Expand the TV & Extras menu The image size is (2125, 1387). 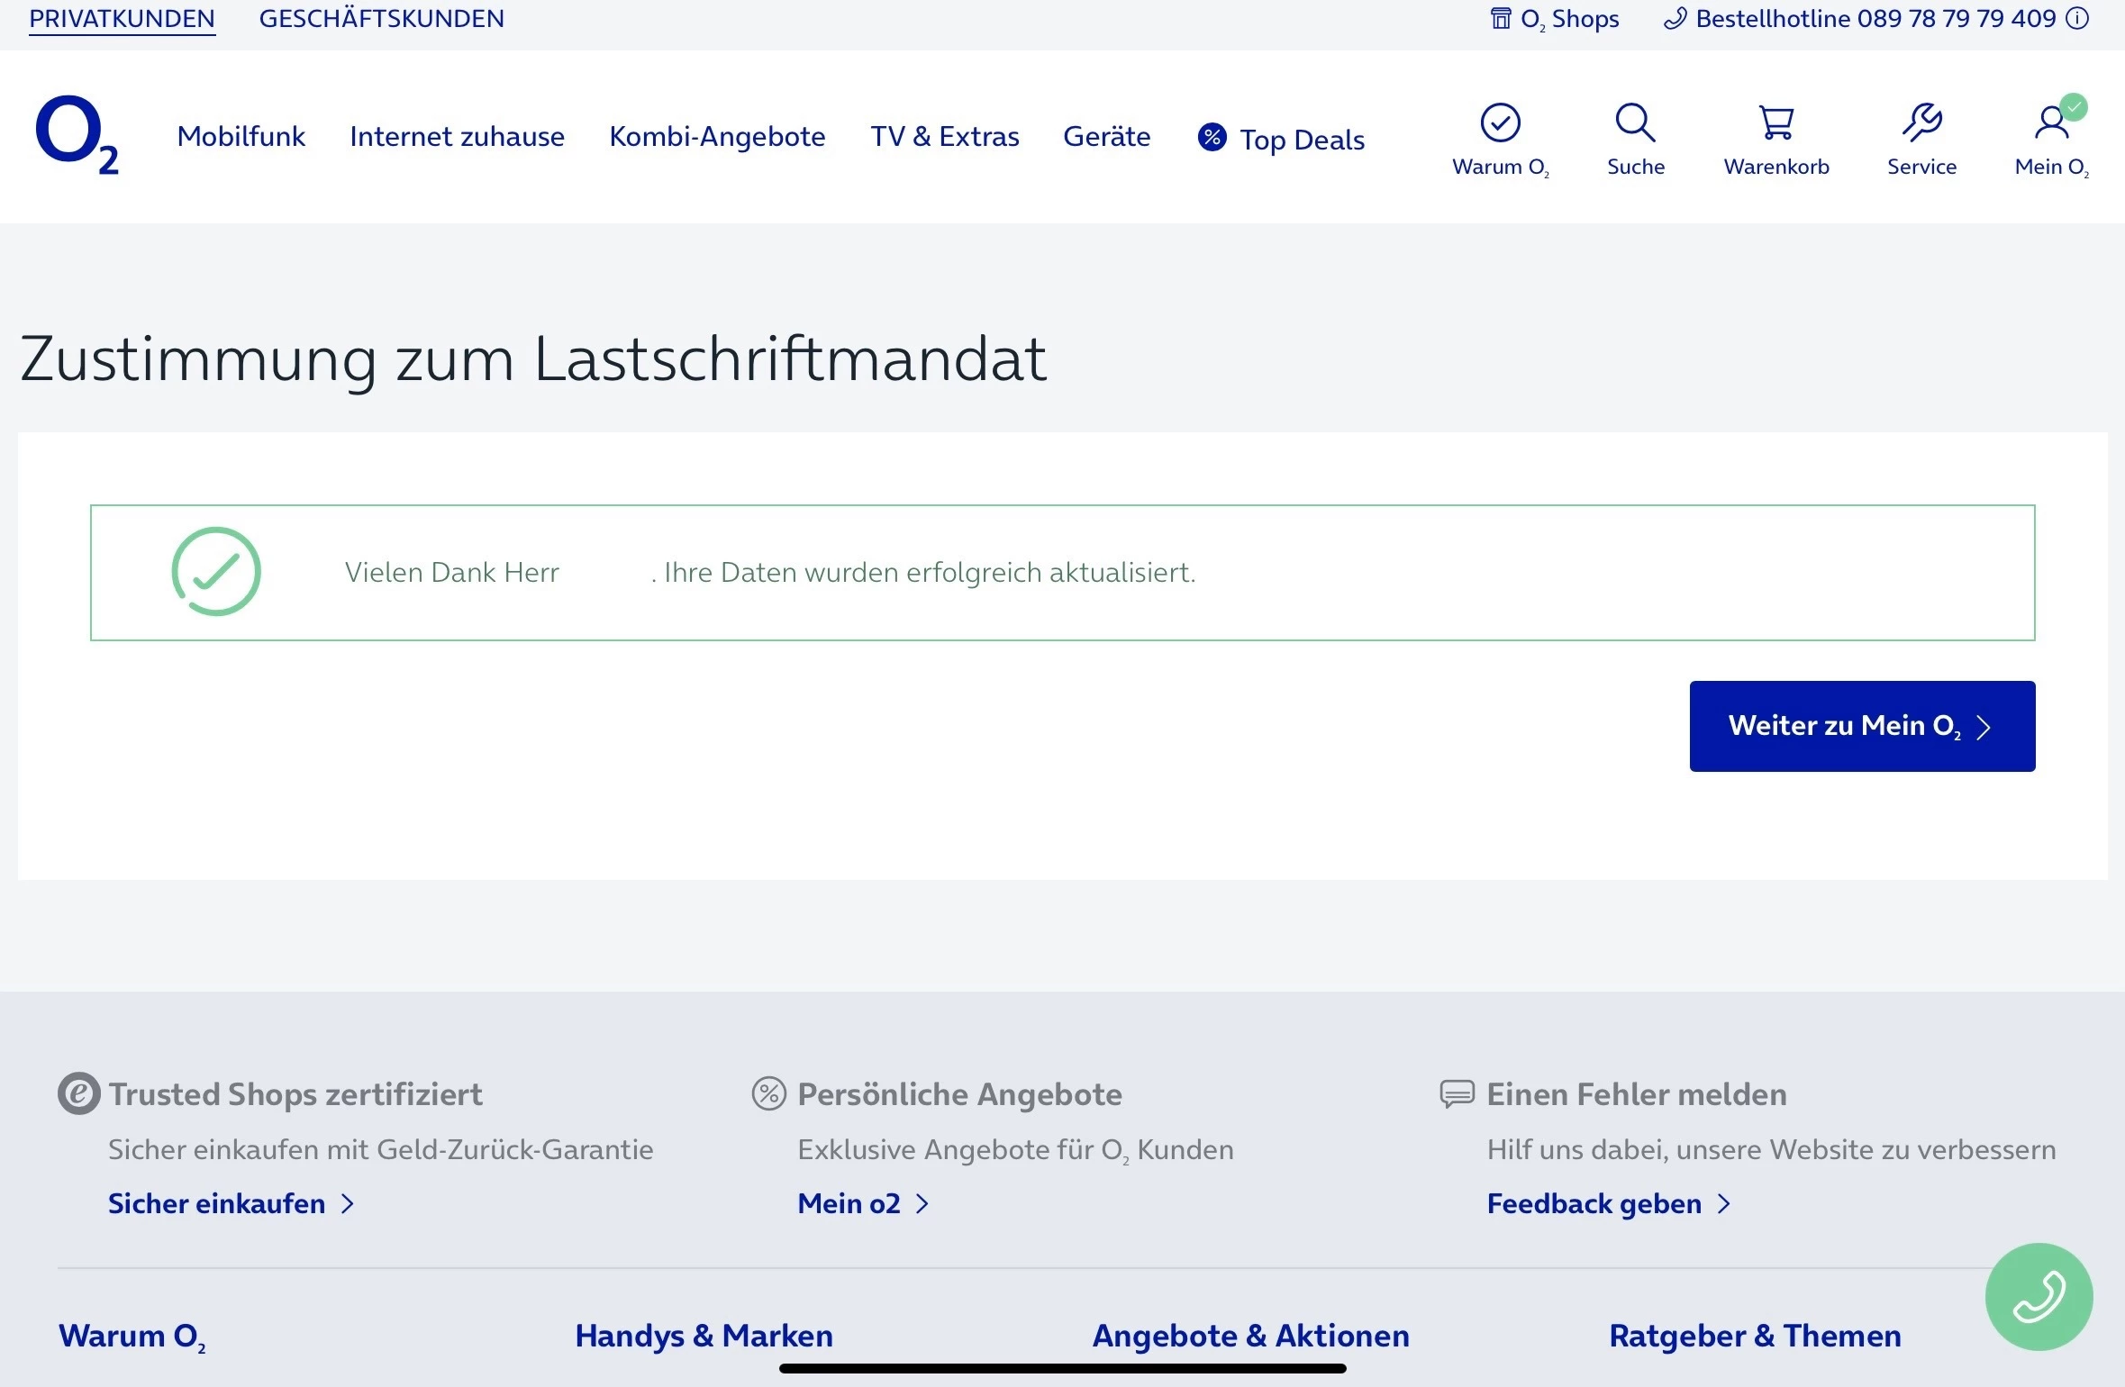944,137
